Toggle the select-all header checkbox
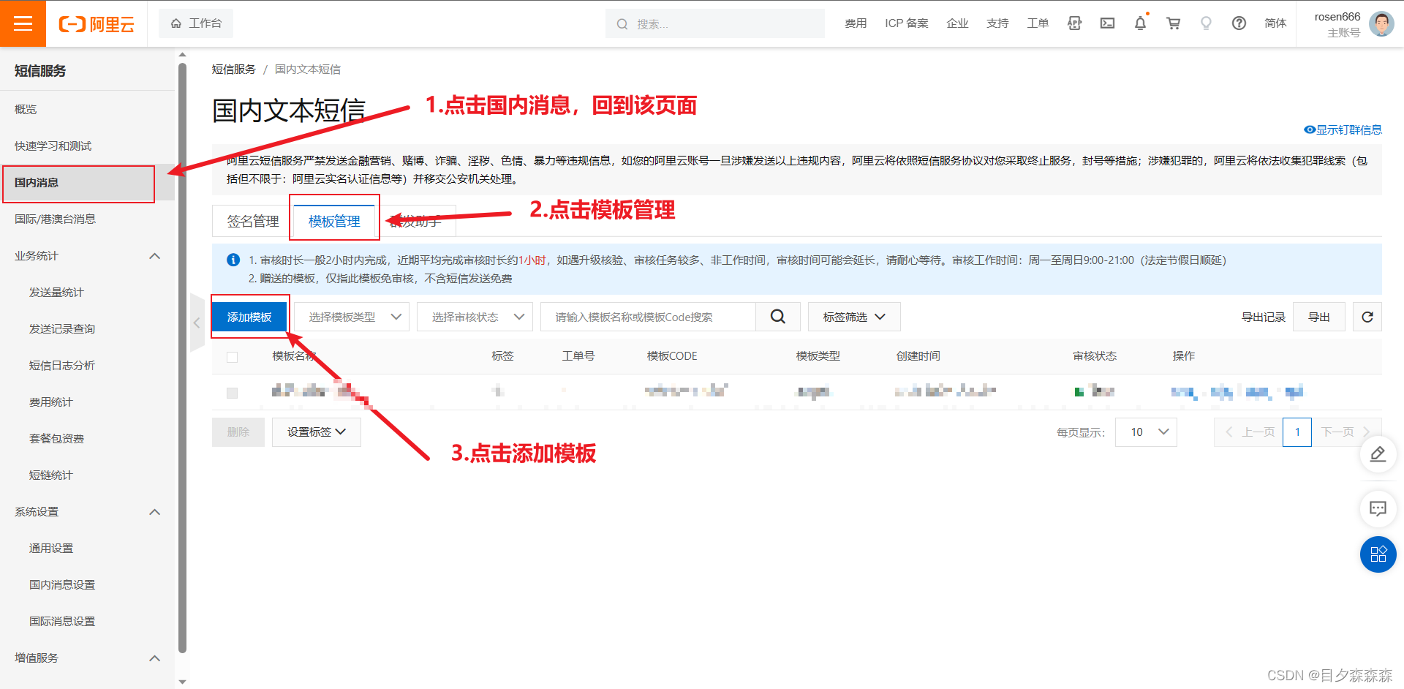The height and width of the screenshot is (689, 1404). 233,357
